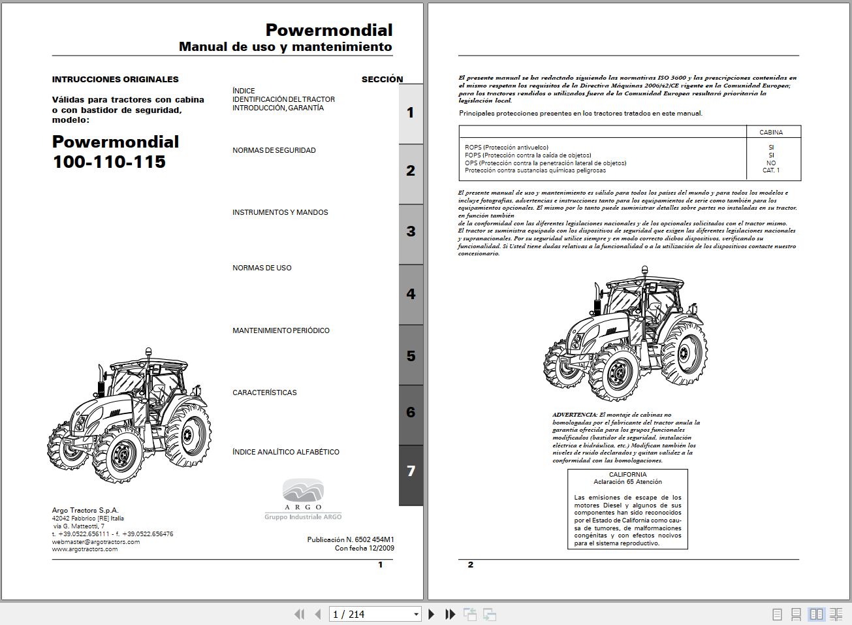Click the SECCIÓN label
The width and height of the screenshot is (852, 625).
pyautogui.click(x=383, y=79)
